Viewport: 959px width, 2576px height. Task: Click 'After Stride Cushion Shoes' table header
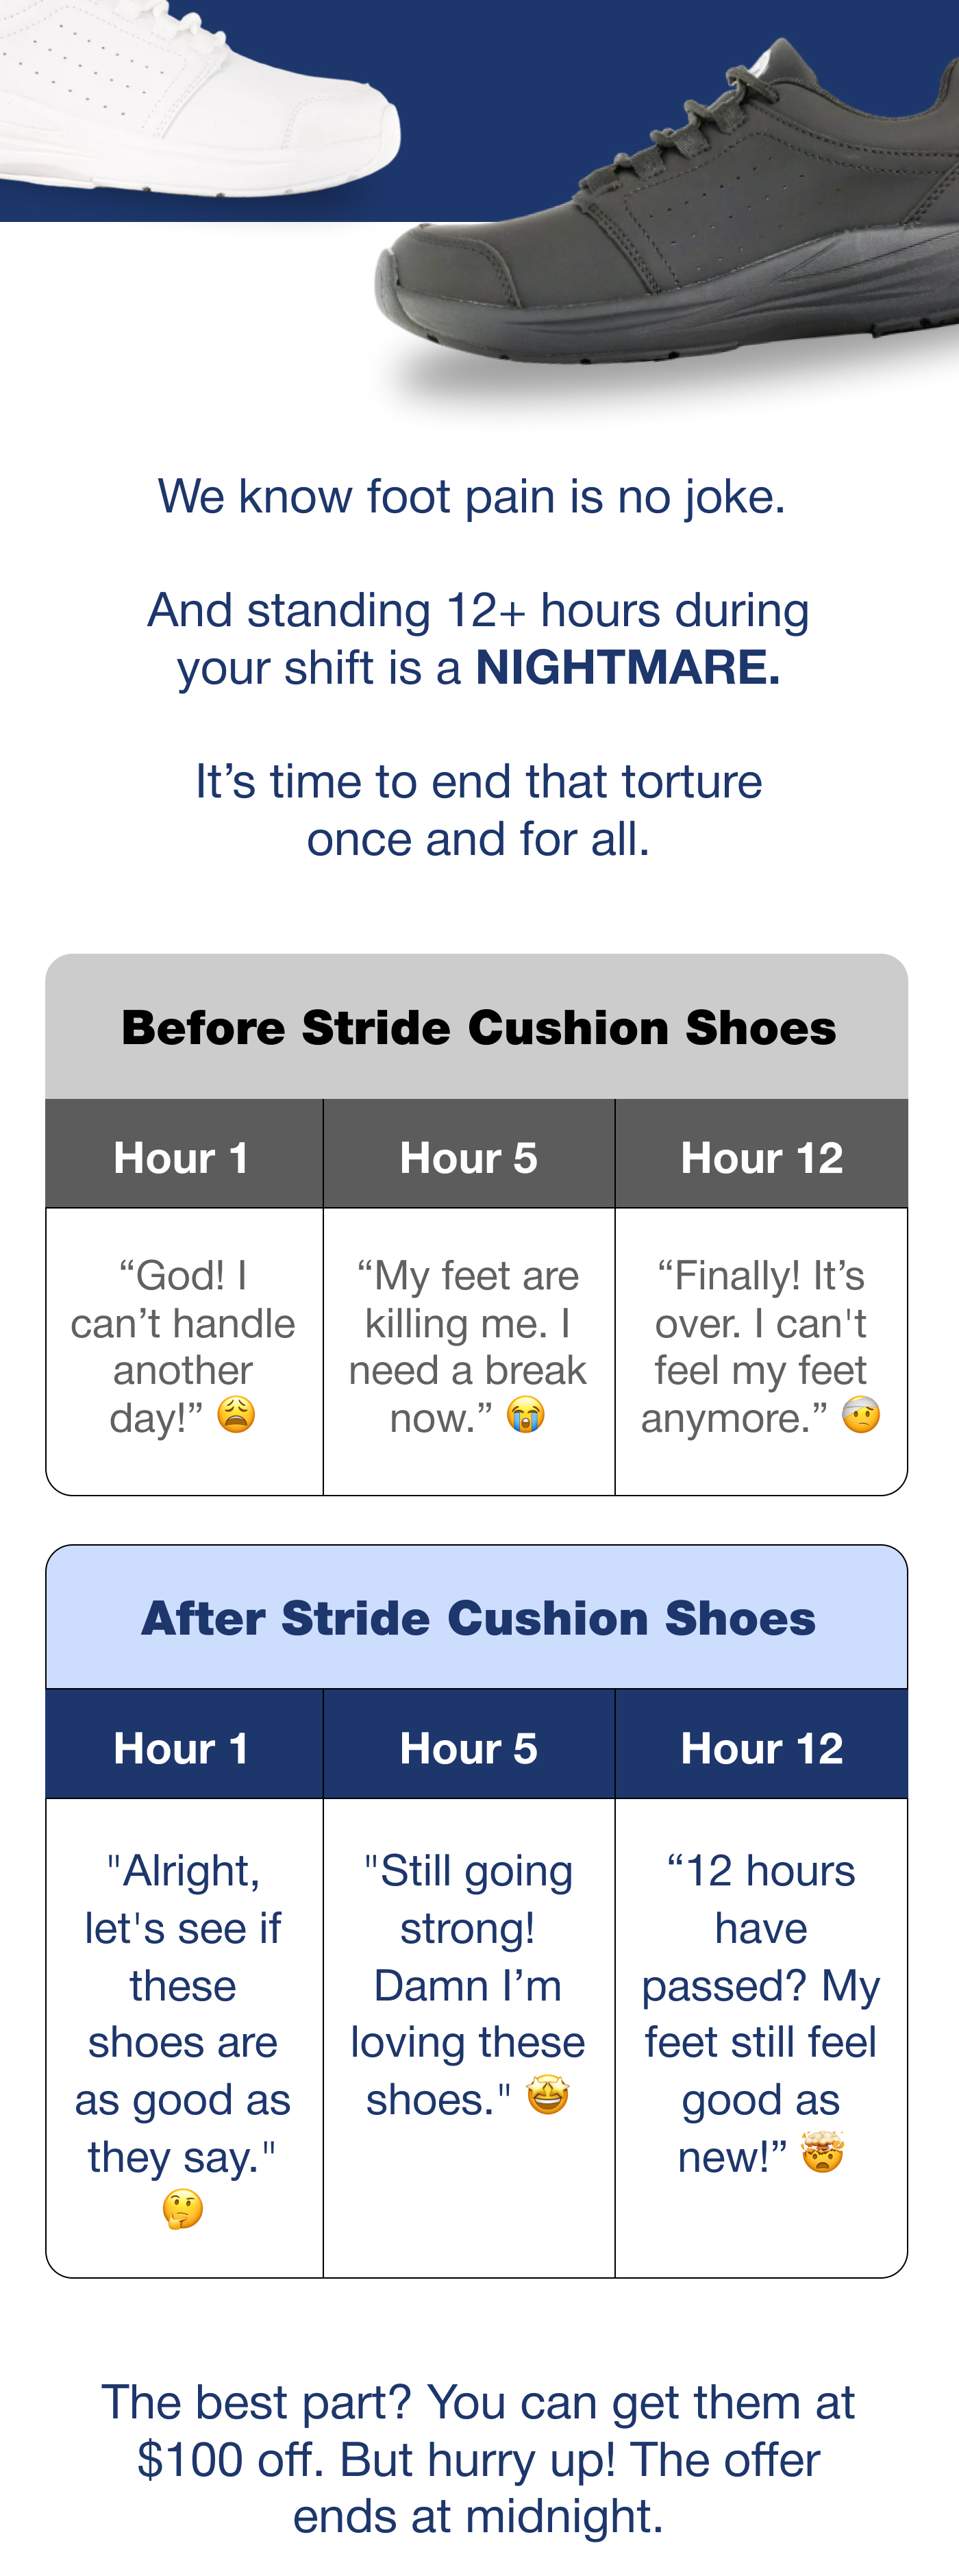[x=477, y=1618]
